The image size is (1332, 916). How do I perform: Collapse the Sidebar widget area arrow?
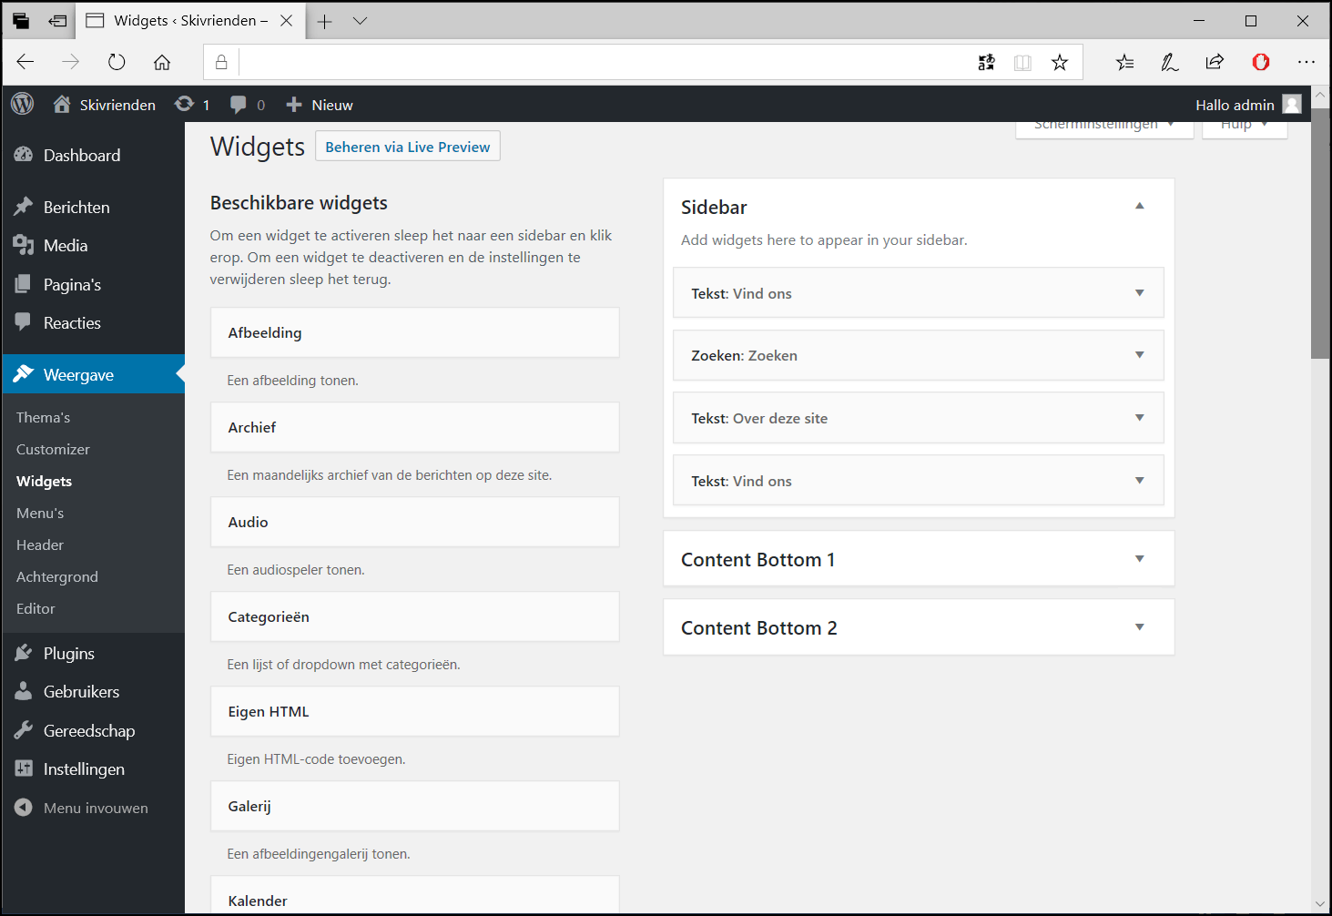click(1139, 206)
